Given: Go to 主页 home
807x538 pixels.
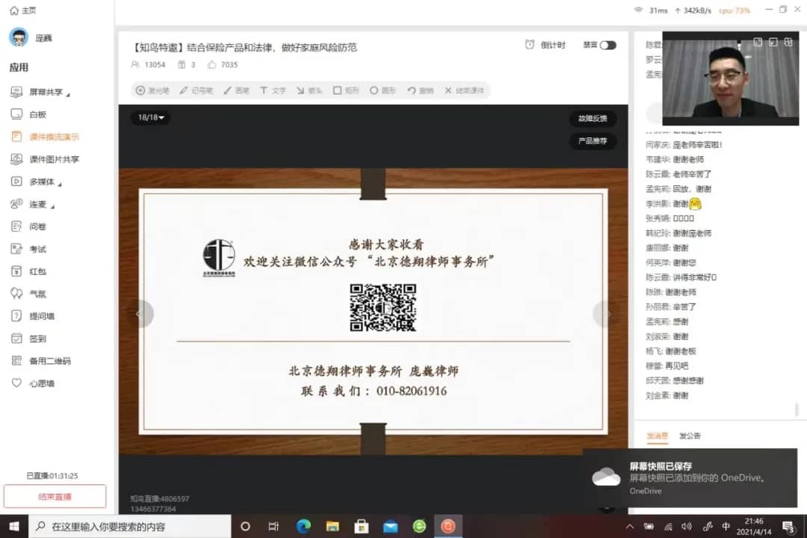Looking at the screenshot, I should [22, 10].
